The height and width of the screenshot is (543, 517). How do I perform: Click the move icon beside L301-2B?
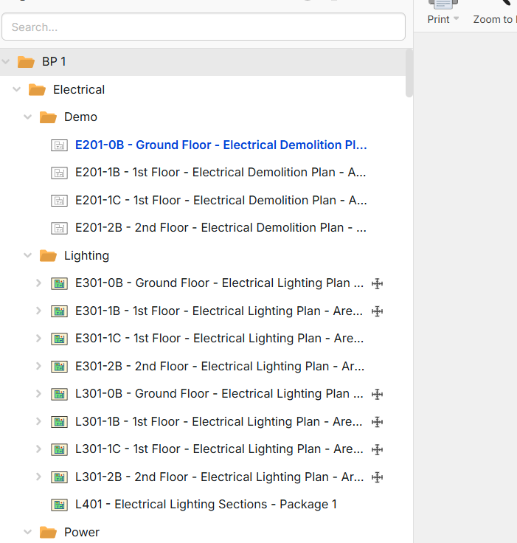tap(377, 477)
